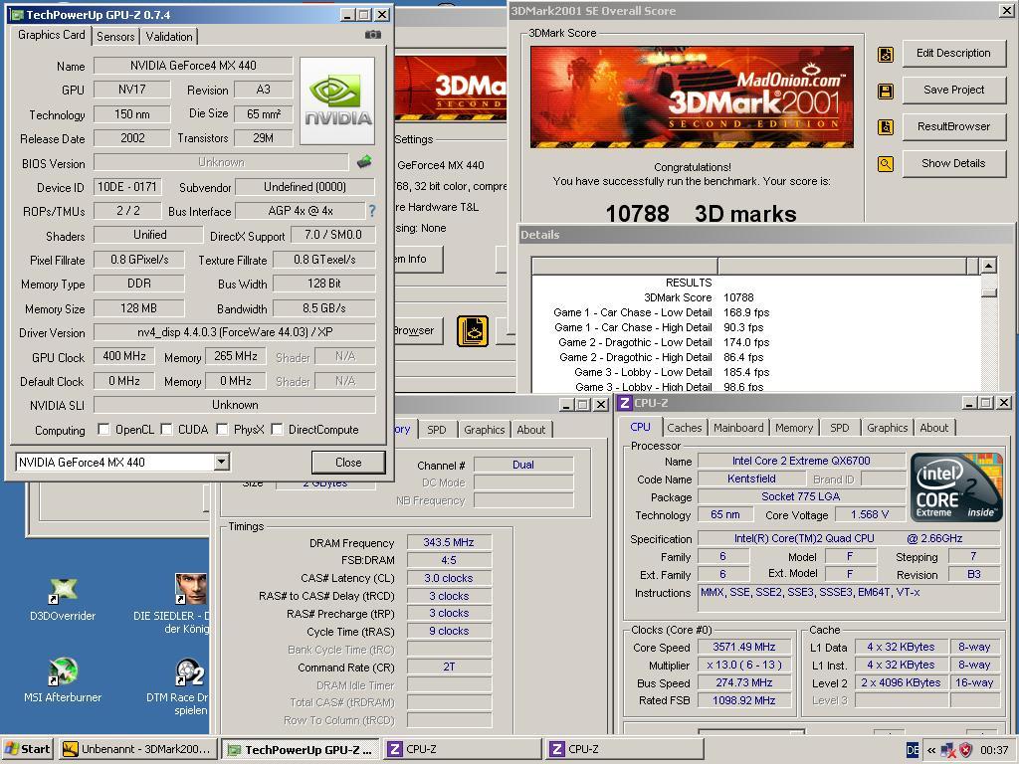Click the NVIDIA logo in GPU-Z
1019x764 pixels.
pos(337,100)
